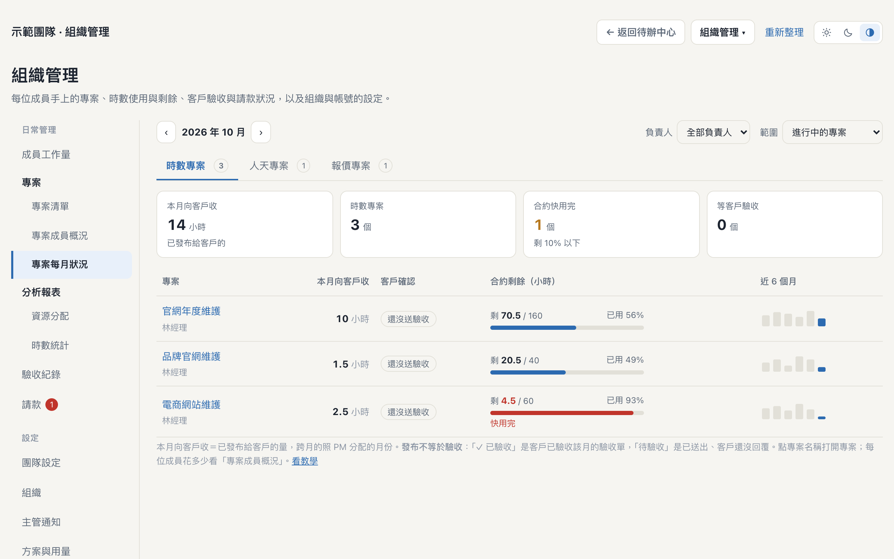Image resolution: width=894 pixels, height=559 pixels.
Task: Switch to the 報價專案 tab
Action: [361, 166]
